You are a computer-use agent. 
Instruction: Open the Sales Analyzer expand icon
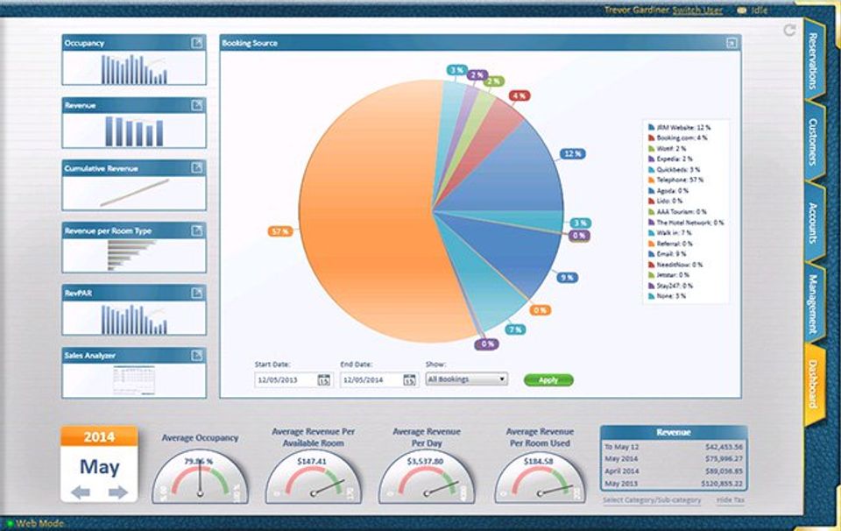pyautogui.click(x=197, y=355)
